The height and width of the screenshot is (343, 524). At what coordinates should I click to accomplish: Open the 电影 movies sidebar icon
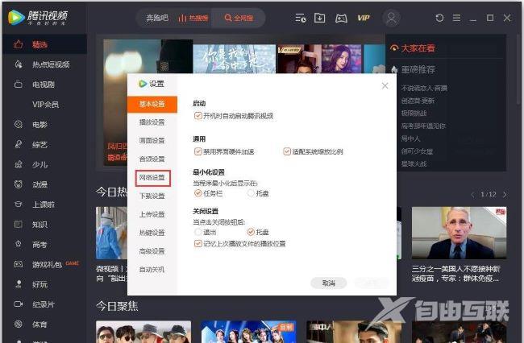pos(19,125)
